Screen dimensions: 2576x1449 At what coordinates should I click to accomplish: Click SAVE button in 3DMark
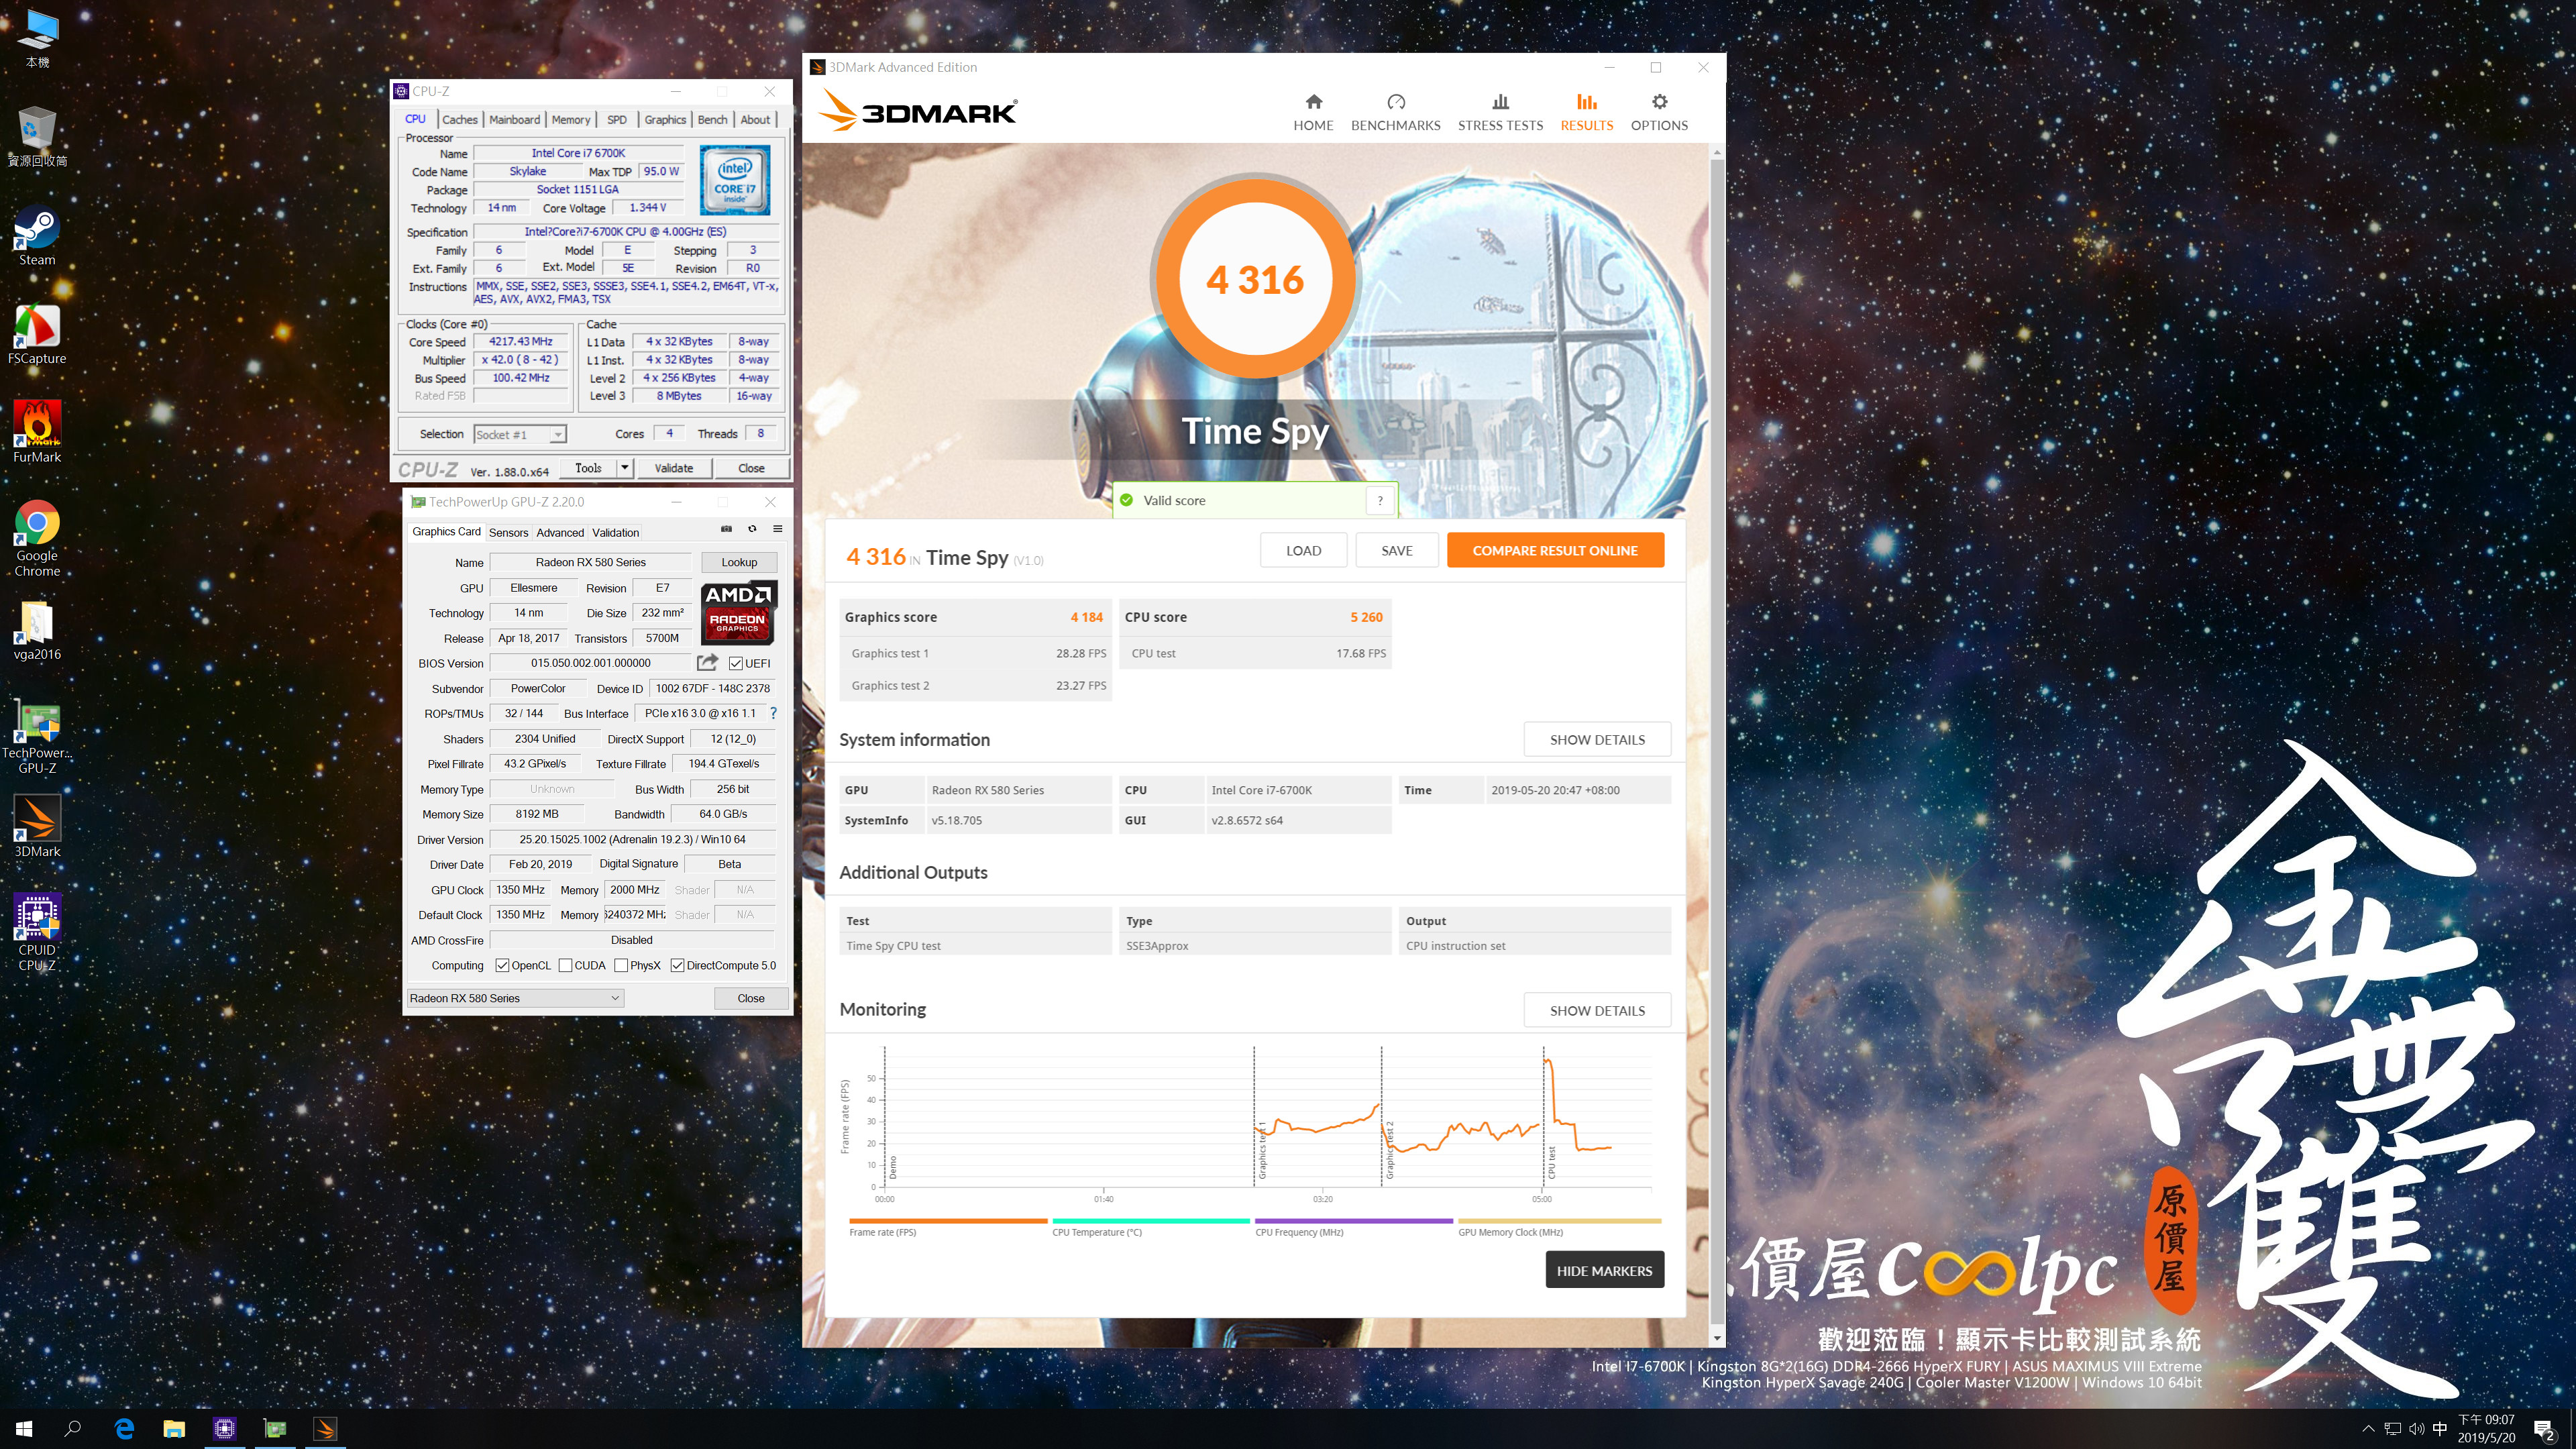tap(1397, 550)
